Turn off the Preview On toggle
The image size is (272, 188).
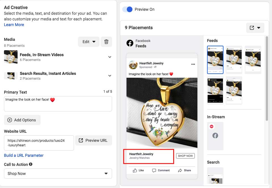(x=128, y=9)
